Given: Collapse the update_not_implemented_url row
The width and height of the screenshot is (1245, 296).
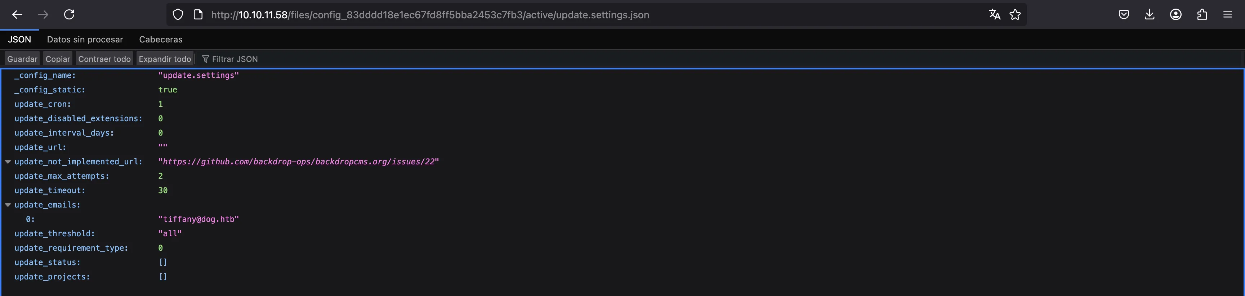Looking at the screenshot, I should click(x=8, y=162).
